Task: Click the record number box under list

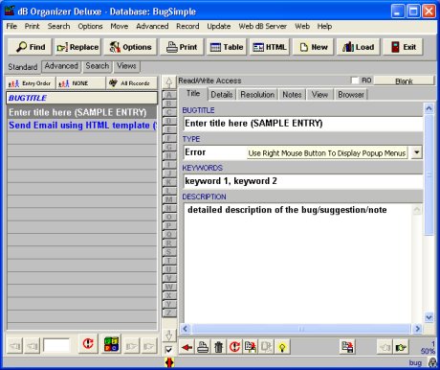Action: [x=56, y=345]
